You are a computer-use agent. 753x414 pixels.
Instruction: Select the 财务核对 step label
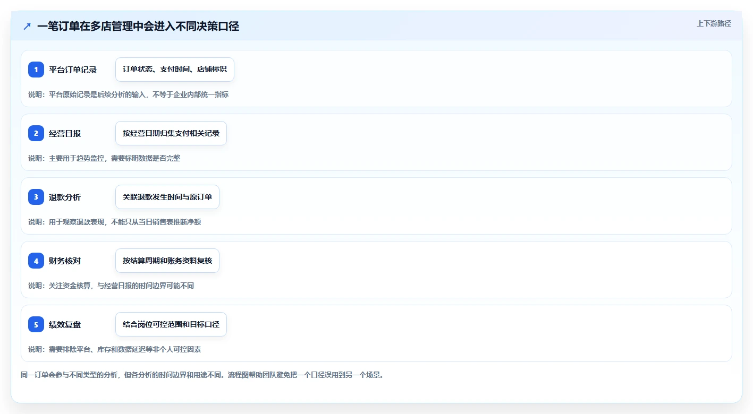(x=65, y=261)
